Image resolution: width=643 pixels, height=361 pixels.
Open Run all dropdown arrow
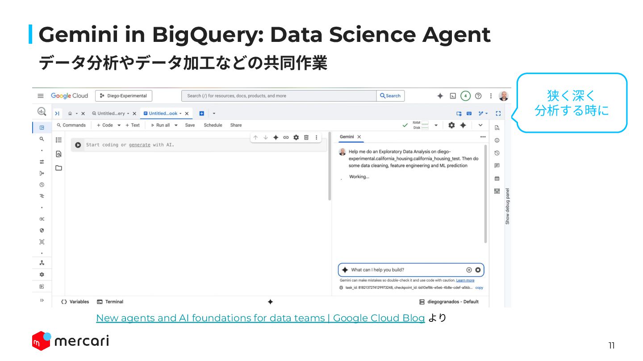click(x=176, y=125)
